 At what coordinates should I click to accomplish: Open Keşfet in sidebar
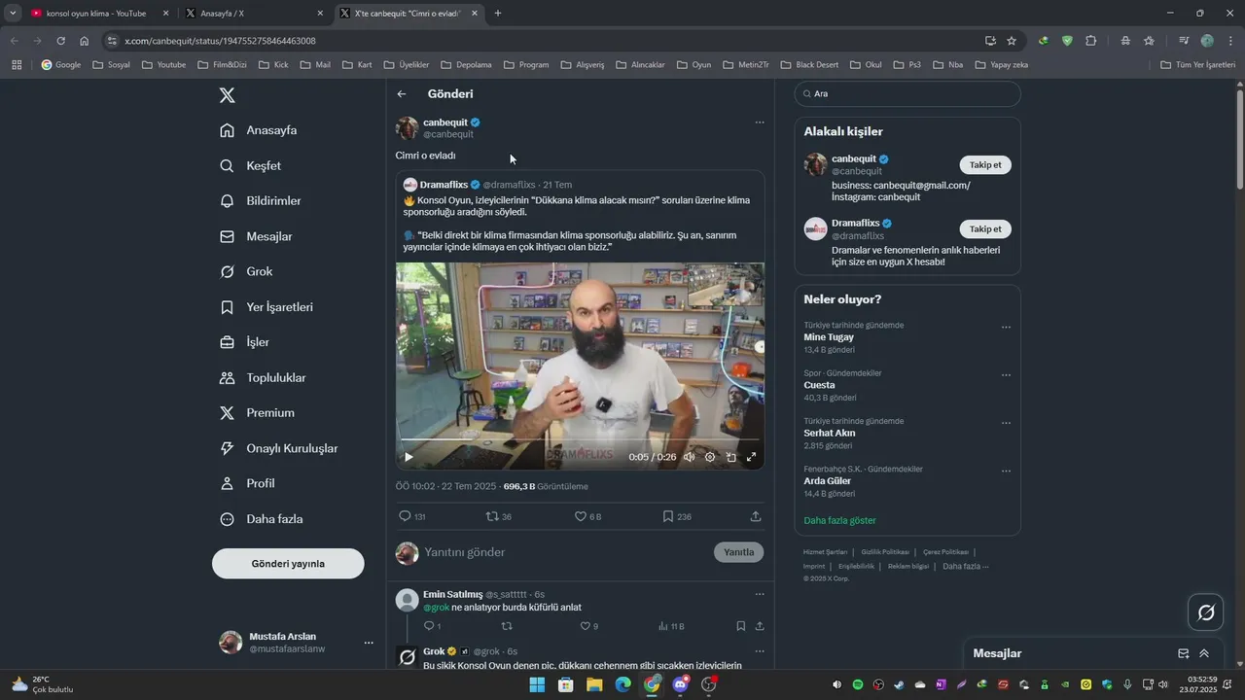coord(251,165)
